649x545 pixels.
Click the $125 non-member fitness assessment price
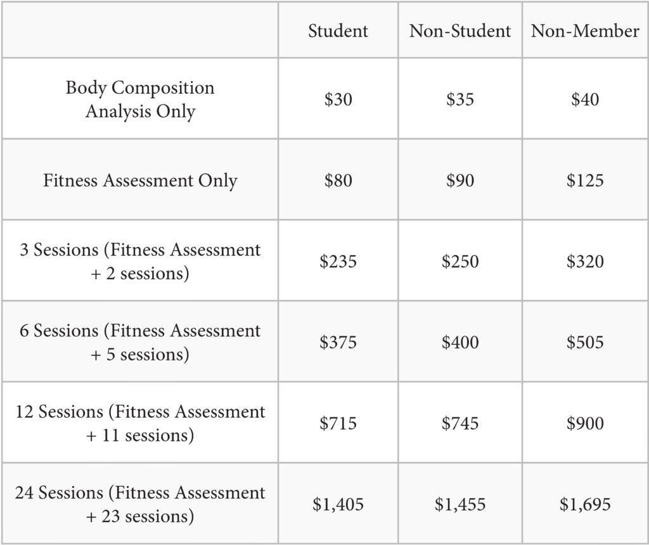point(585,181)
